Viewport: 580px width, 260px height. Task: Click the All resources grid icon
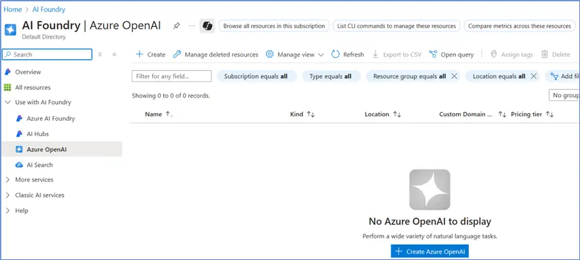click(x=8, y=87)
